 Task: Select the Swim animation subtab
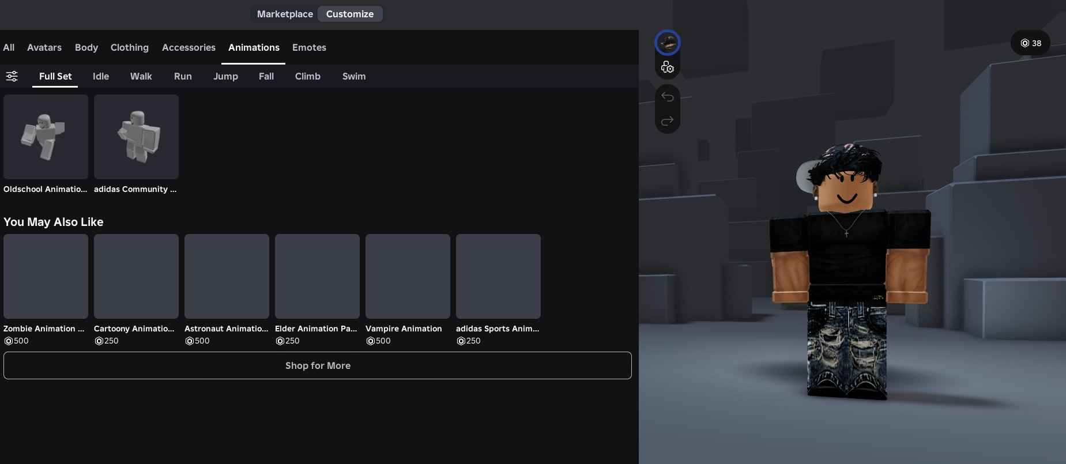pyautogui.click(x=354, y=76)
